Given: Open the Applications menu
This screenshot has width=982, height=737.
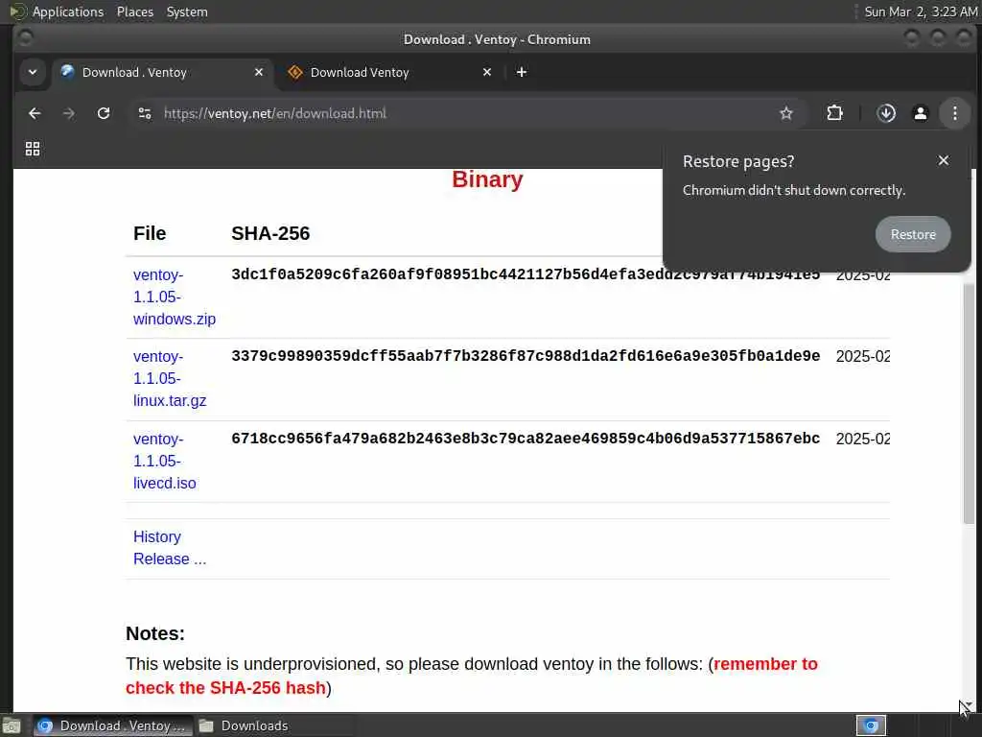Looking at the screenshot, I should point(68,12).
